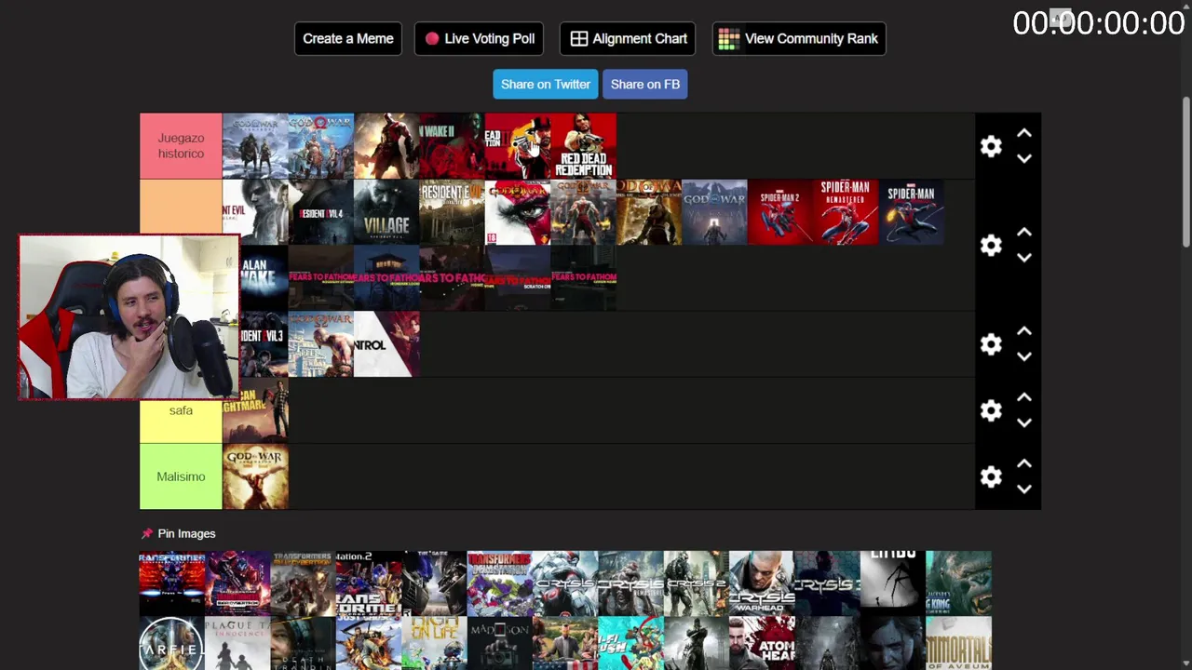Move Juegazo historico tier up with arrow
This screenshot has width=1192, height=670.
pyautogui.click(x=1024, y=134)
